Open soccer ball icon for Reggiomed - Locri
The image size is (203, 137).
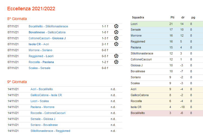tap(116, 56)
